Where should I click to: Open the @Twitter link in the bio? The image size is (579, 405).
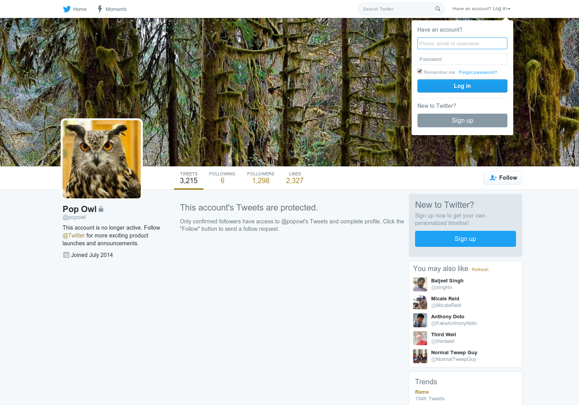pyautogui.click(x=74, y=236)
